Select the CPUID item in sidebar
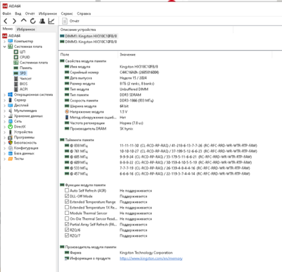 pyautogui.click(x=25, y=57)
